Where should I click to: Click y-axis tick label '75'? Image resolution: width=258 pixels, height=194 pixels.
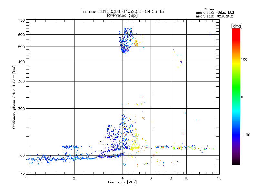pos(23,173)
